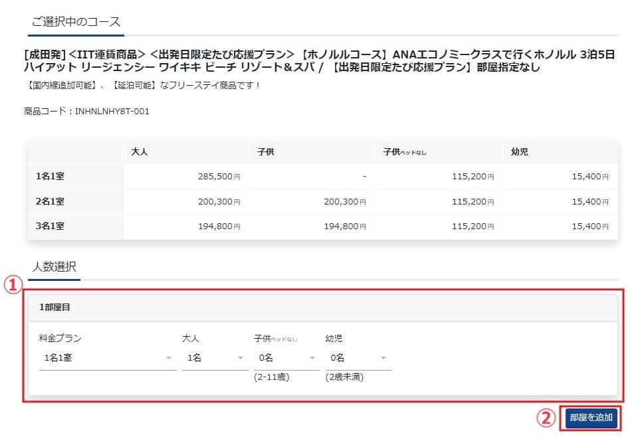Select the 3名1室 row label in table
642x439 pixels.
click(51, 226)
